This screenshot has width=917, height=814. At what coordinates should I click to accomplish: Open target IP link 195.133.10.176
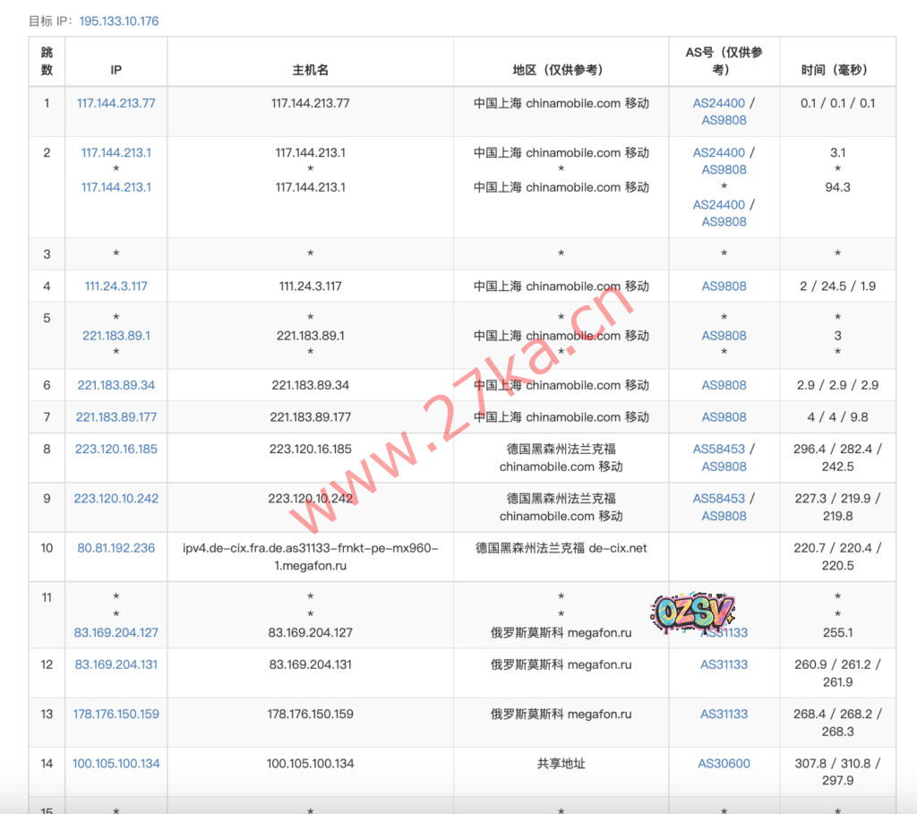(x=118, y=21)
